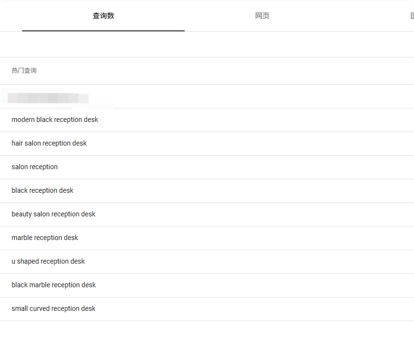Switch to the 查询数 tab
Viewport: 414px width, 348px height.
point(103,16)
